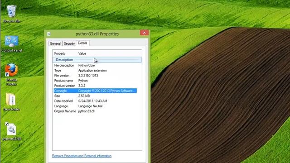Select the Date modified property label

point(63,101)
